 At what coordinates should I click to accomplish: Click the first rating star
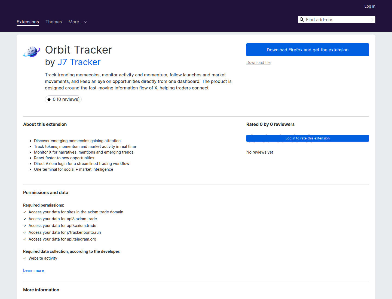pyautogui.click(x=252, y=138)
